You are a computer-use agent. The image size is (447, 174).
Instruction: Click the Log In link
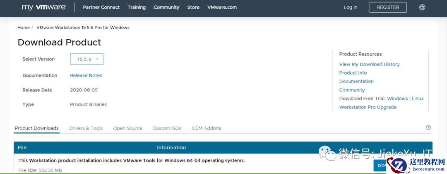point(351,7)
